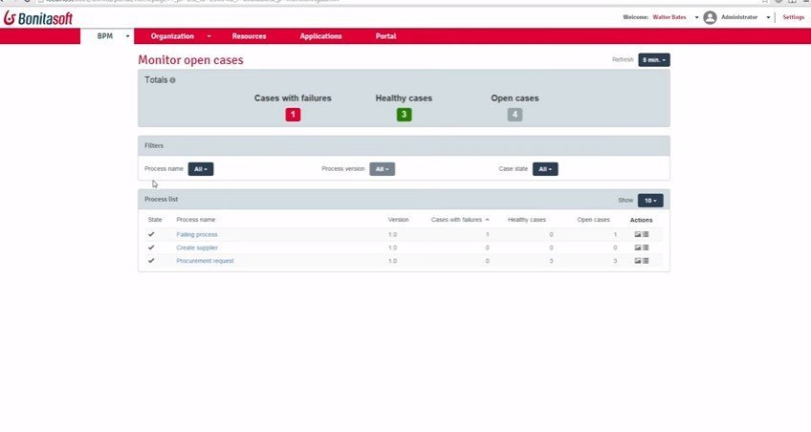Click the Totals info help icon
811x432 pixels.
[x=173, y=80]
